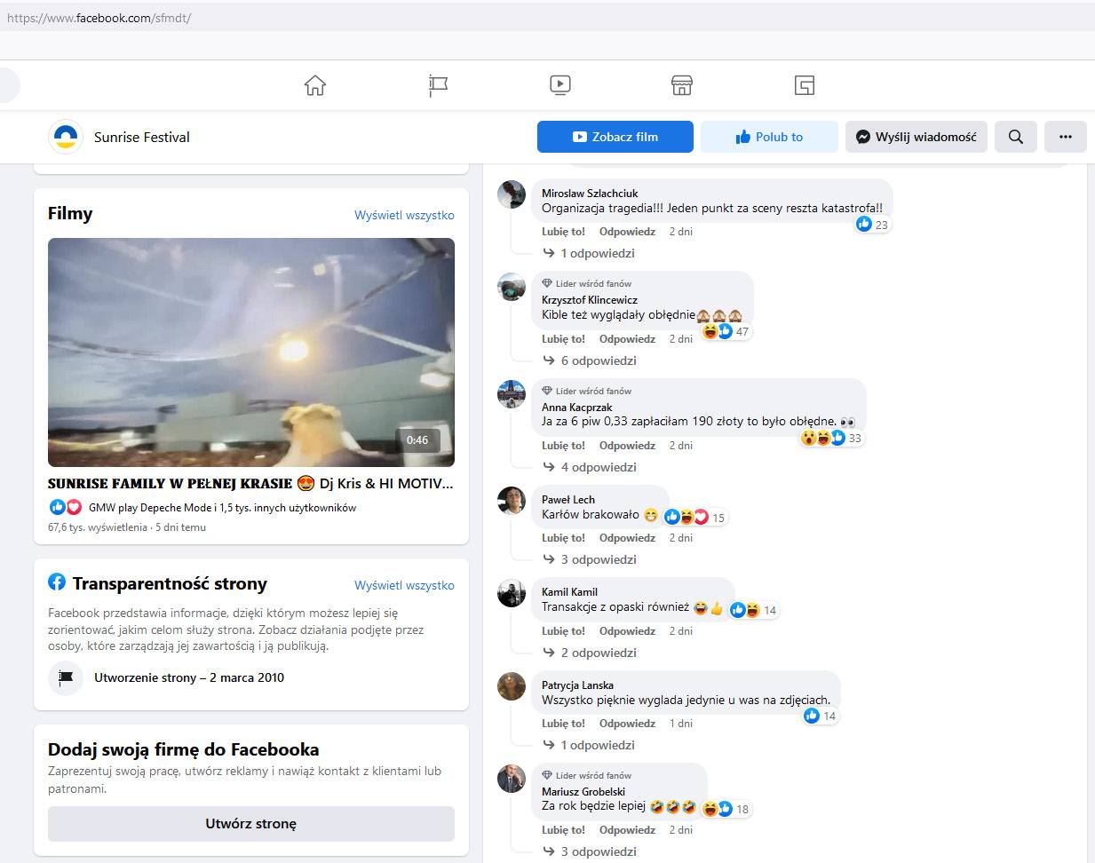This screenshot has width=1095, height=863.
Task: Go to the Facebook Home icon
Action: (315, 85)
